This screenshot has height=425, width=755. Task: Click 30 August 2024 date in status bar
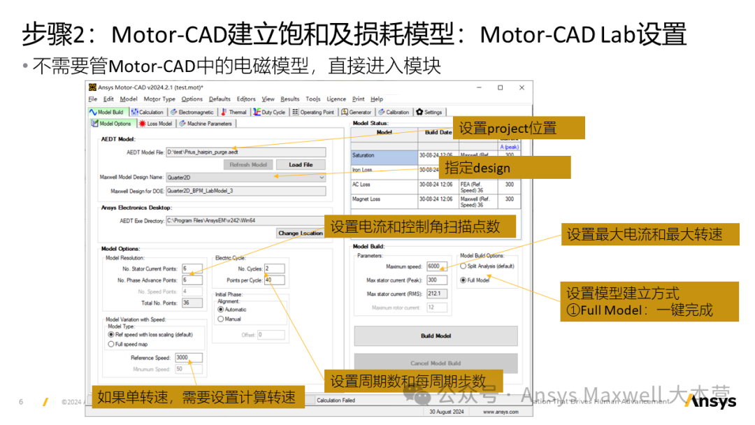coord(446,412)
